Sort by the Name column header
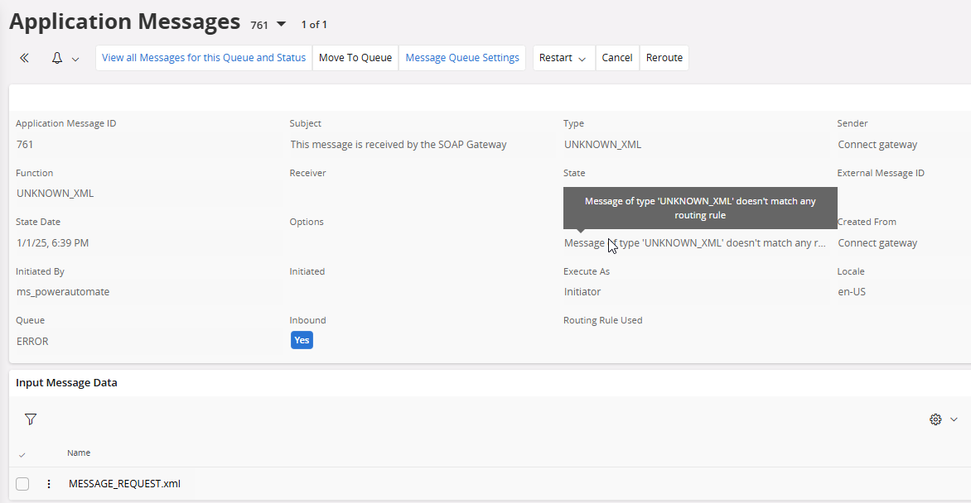Image resolution: width=971 pixels, height=503 pixels. click(79, 453)
